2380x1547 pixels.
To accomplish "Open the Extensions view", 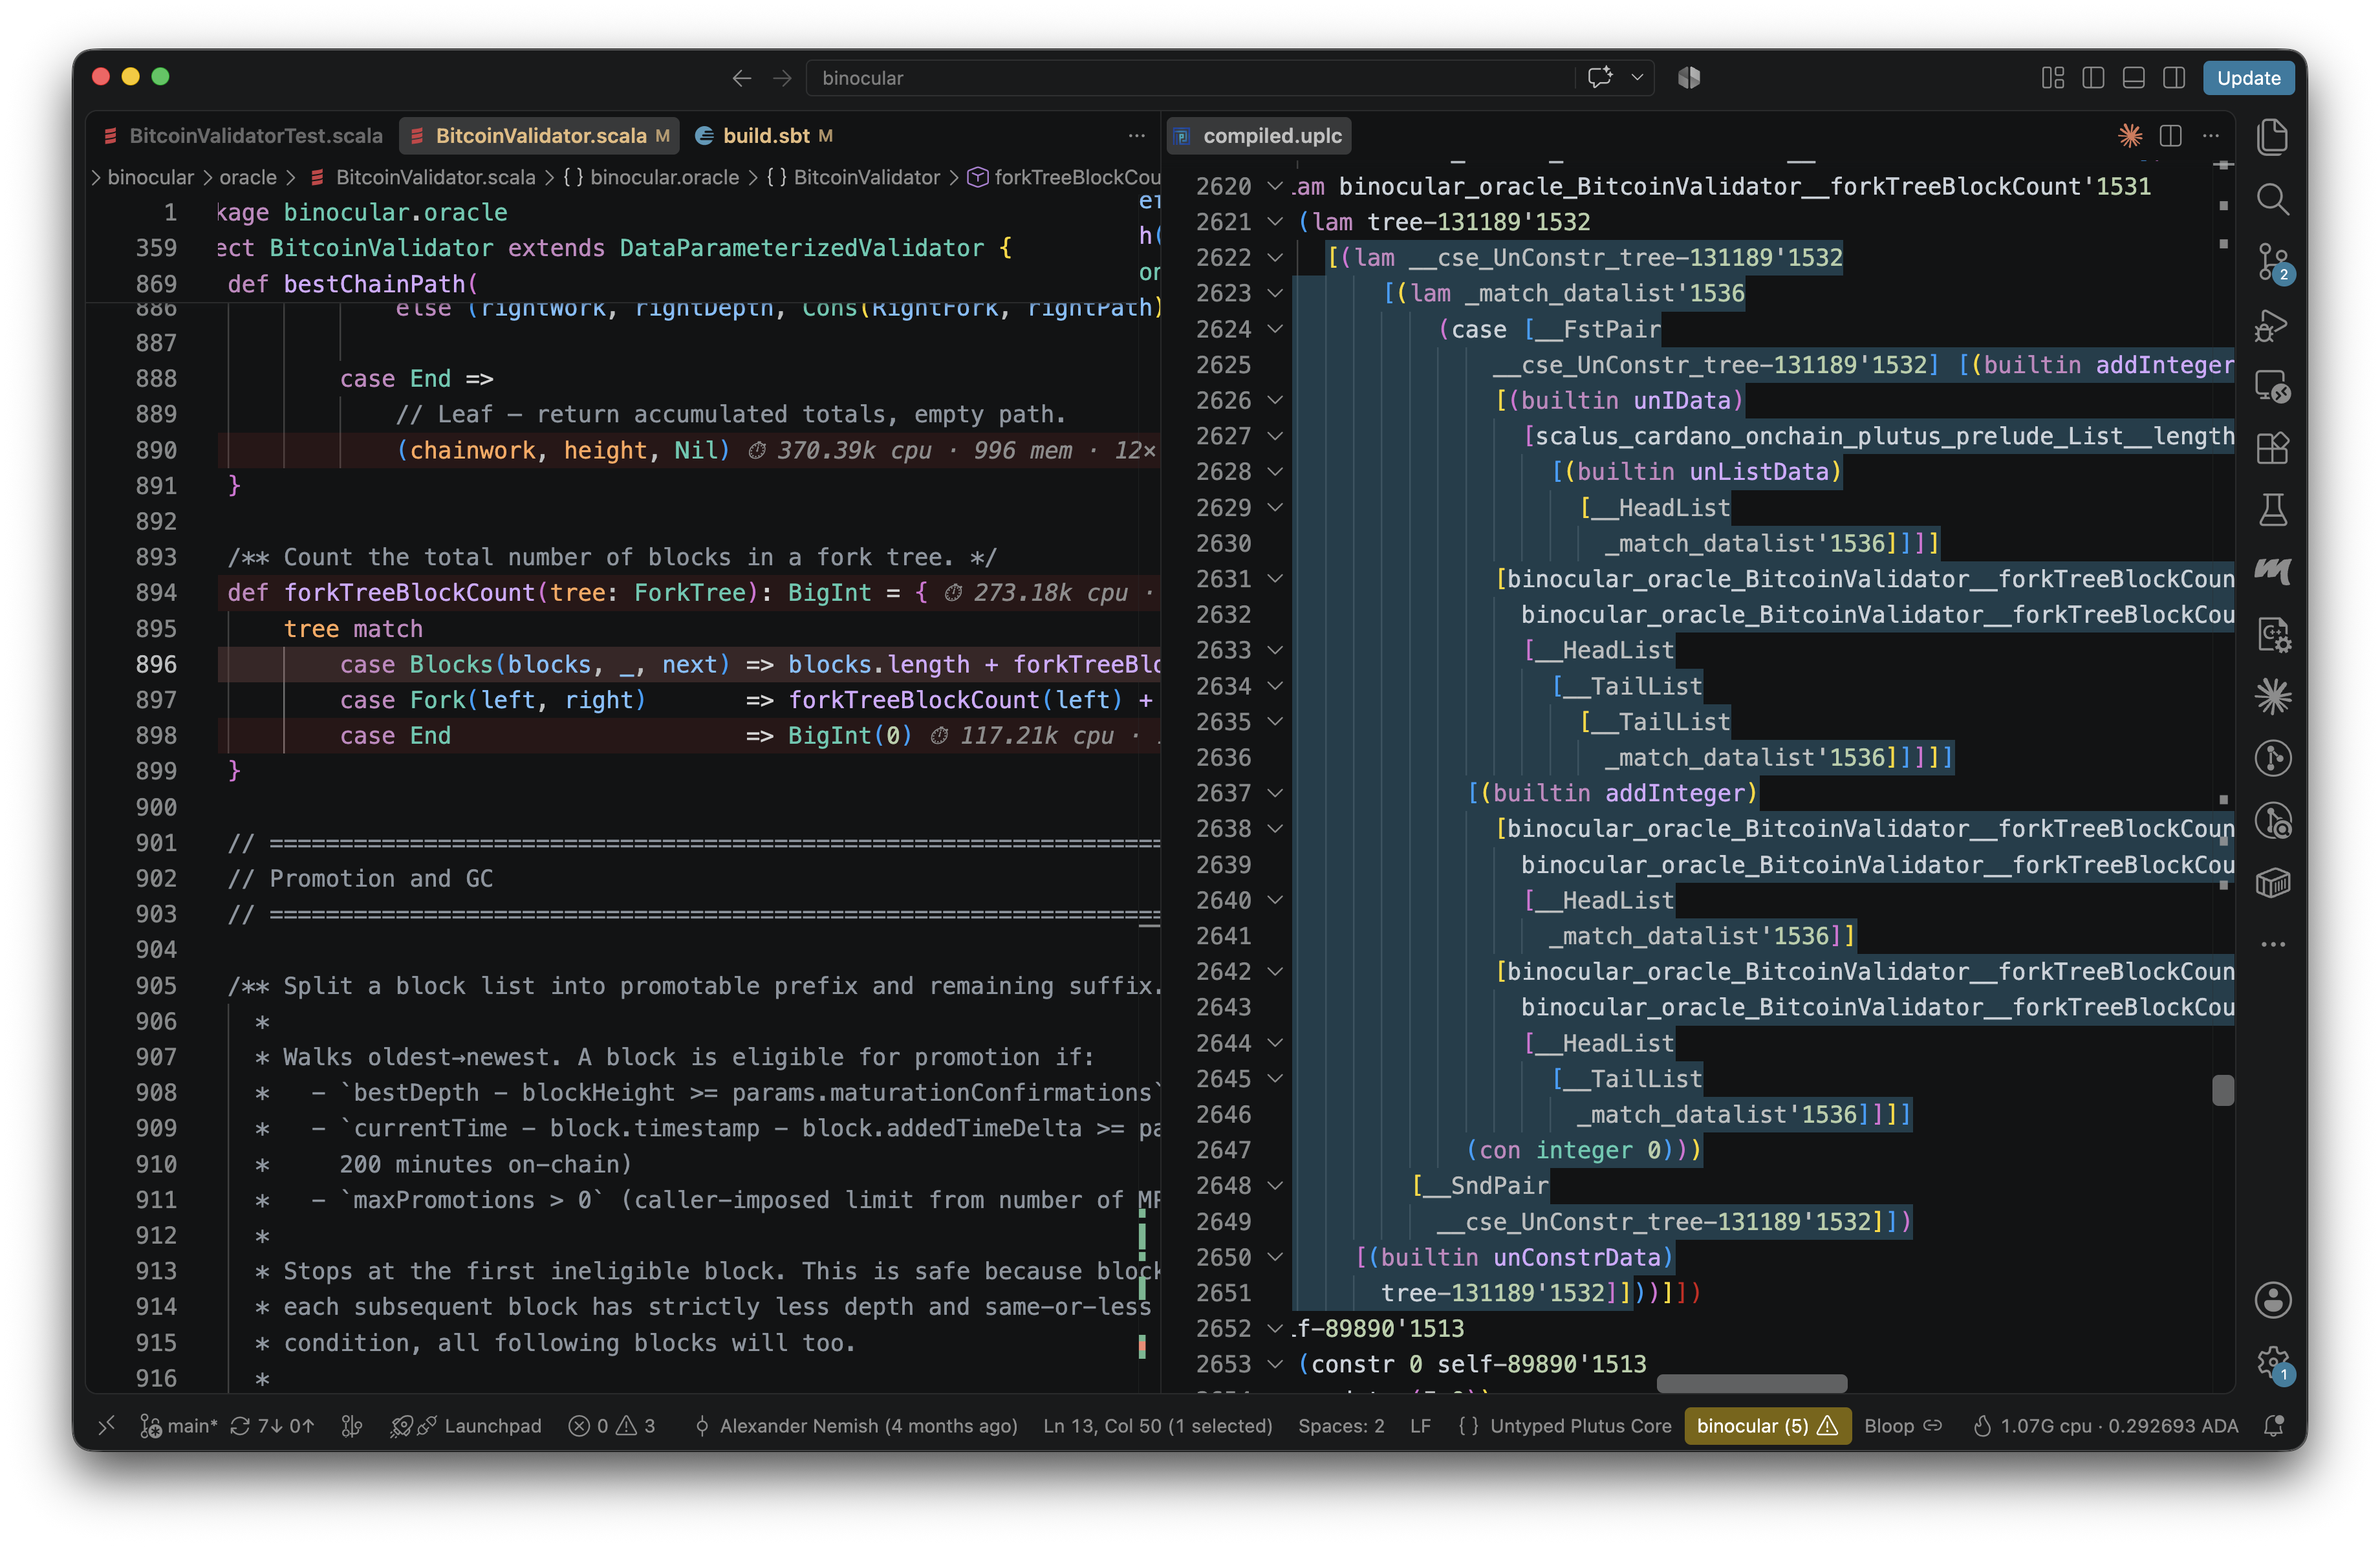I will [x=2272, y=448].
